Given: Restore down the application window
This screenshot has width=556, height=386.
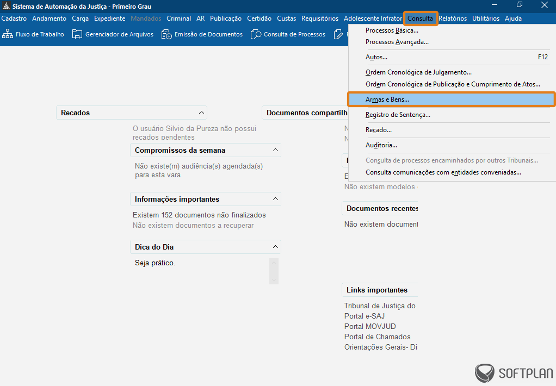Looking at the screenshot, I should [x=520, y=4].
